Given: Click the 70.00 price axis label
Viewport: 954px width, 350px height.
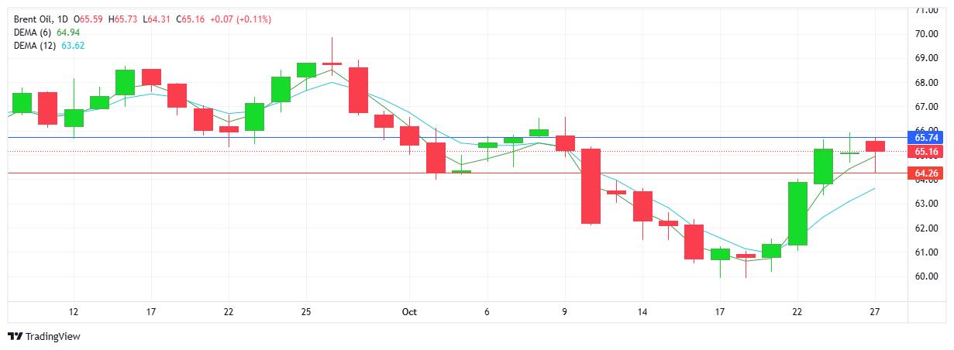Looking at the screenshot, I should 927,34.
